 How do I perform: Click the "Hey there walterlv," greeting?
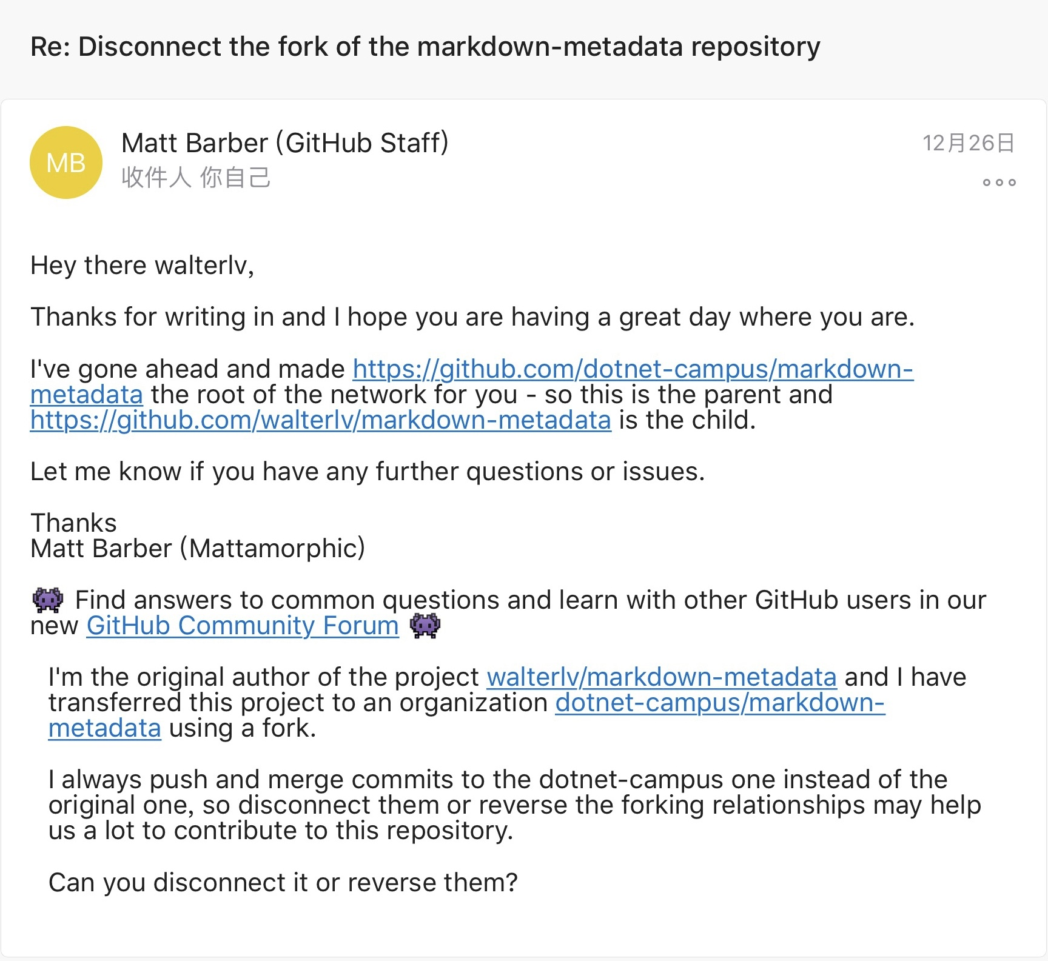coord(142,266)
